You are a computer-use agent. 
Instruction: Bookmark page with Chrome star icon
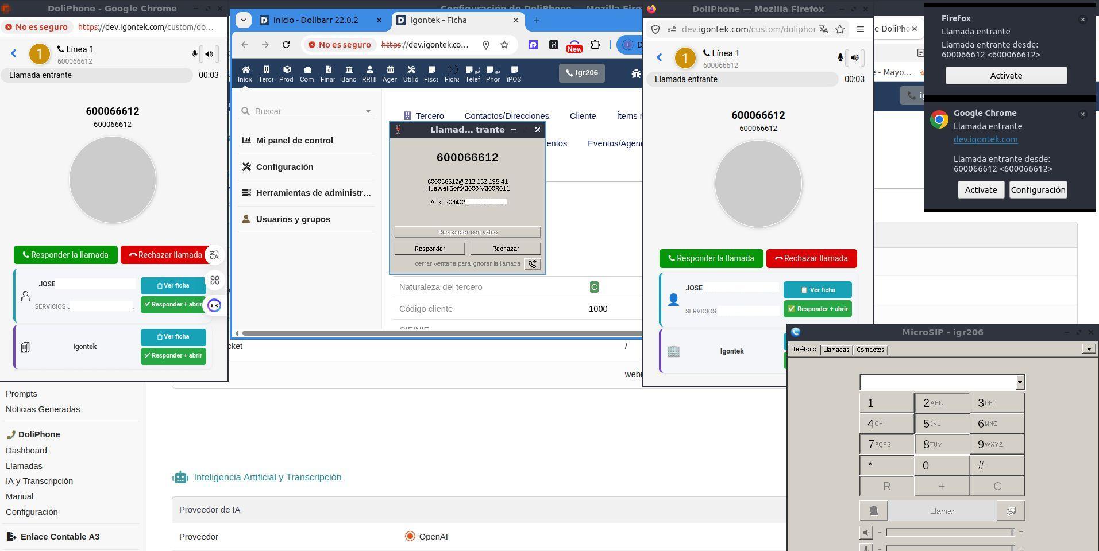coord(504,45)
